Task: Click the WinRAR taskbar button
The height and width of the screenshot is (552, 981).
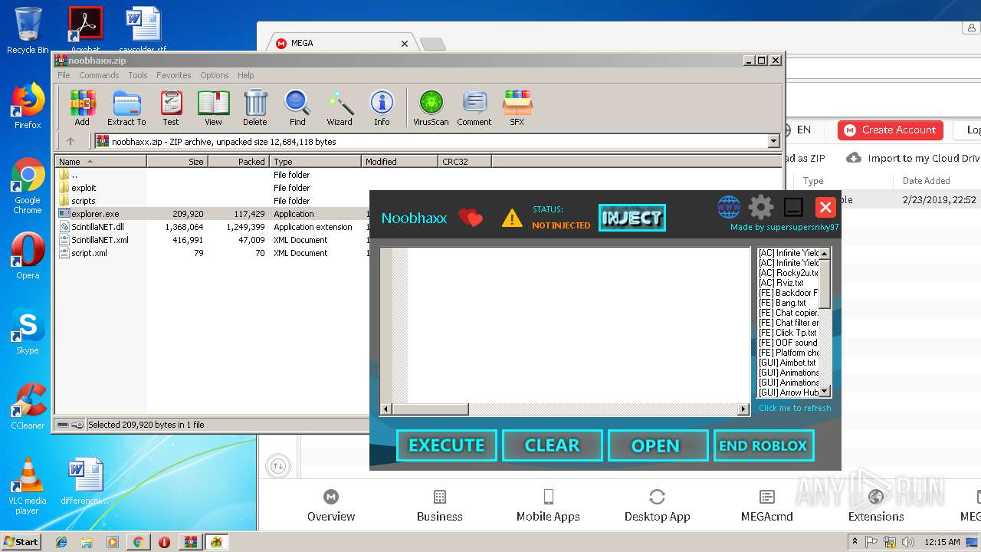Action: (190, 542)
